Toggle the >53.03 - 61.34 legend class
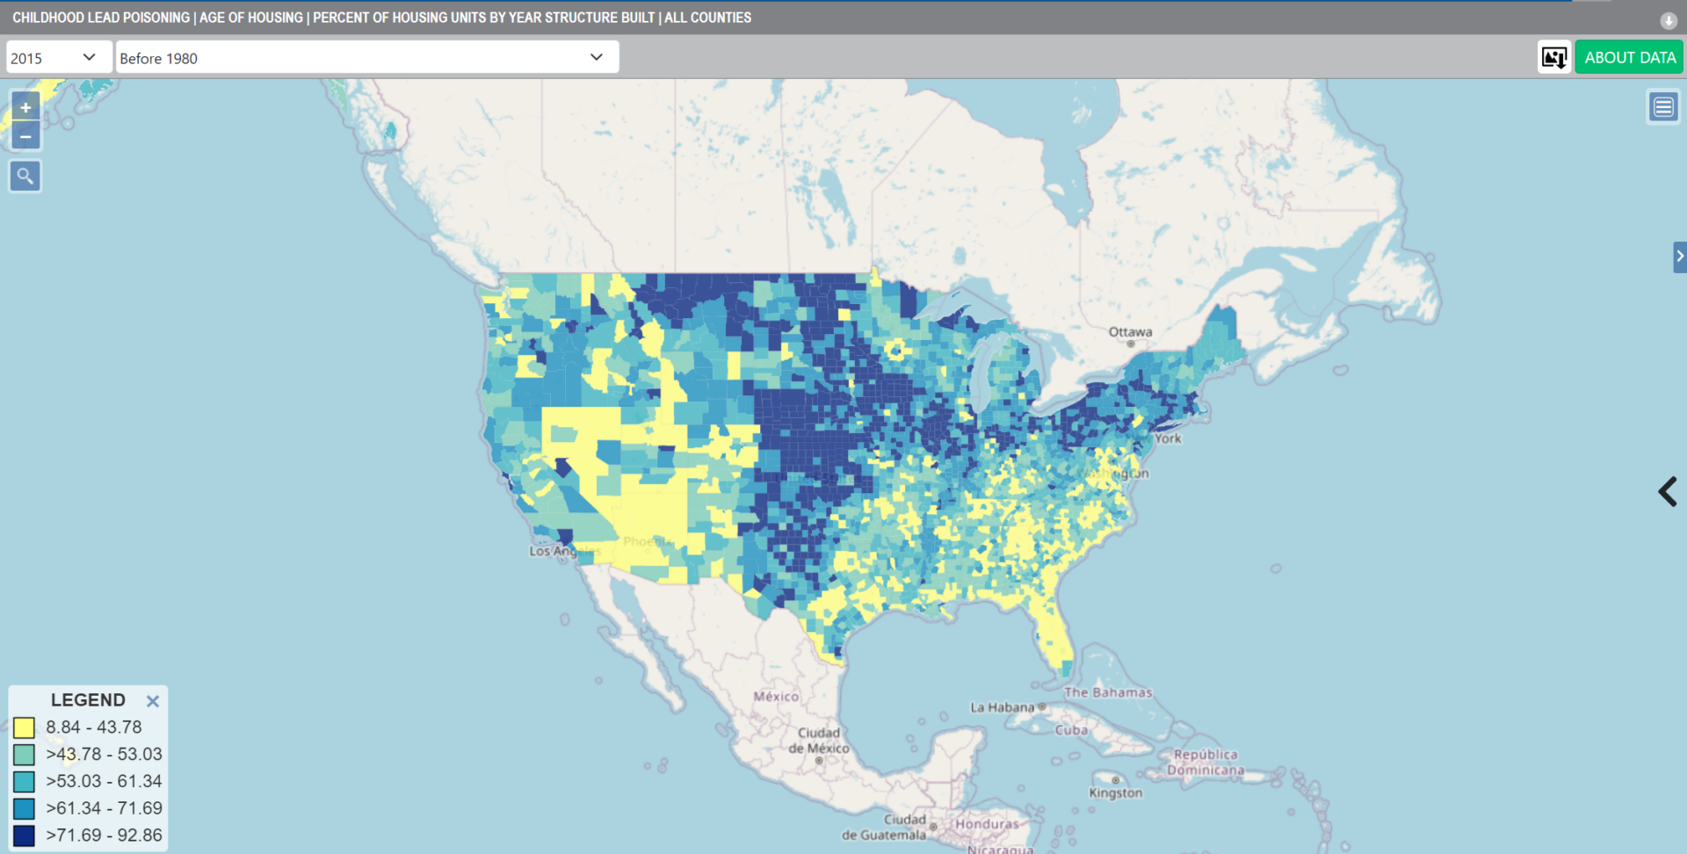This screenshot has height=854, width=1687. pyautogui.click(x=103, y=781)
